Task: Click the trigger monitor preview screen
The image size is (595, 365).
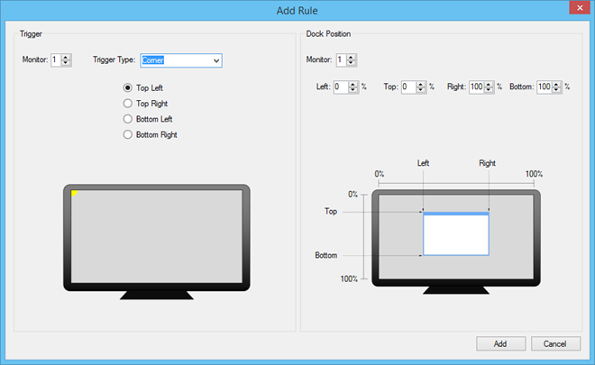Action: coord(157,236)
